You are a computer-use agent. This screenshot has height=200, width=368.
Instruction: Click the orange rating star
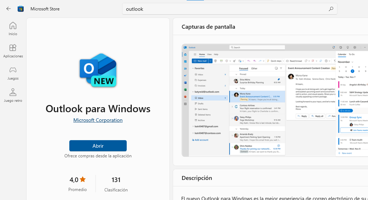pos(83,180)
